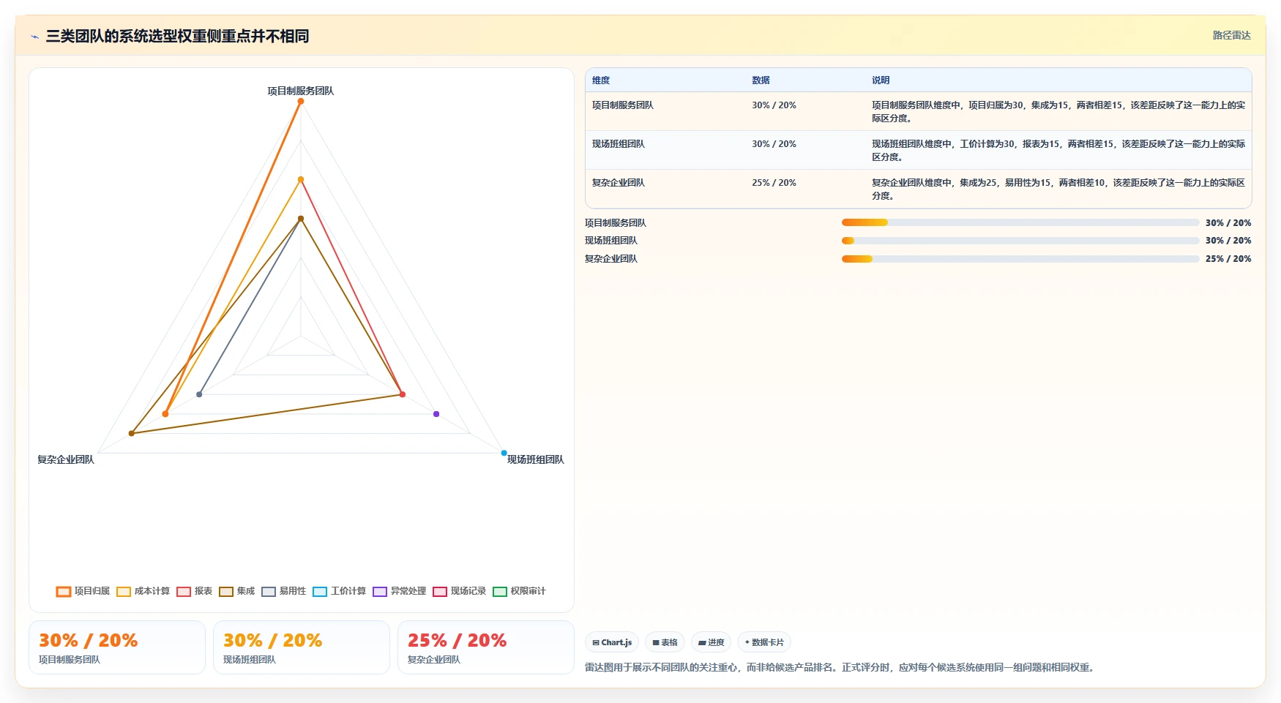Hide the 报表 series via its legend entry

pyautogui.click(x=194, y=591)
